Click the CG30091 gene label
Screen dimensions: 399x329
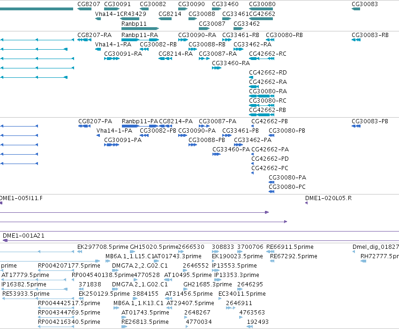coord(117,4)
